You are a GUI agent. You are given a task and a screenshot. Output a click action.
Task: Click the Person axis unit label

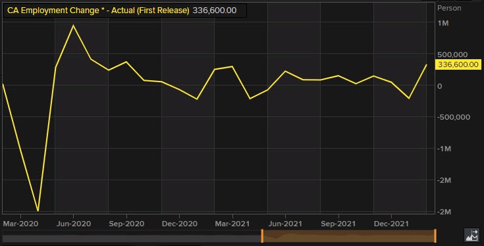coord(449,8)
